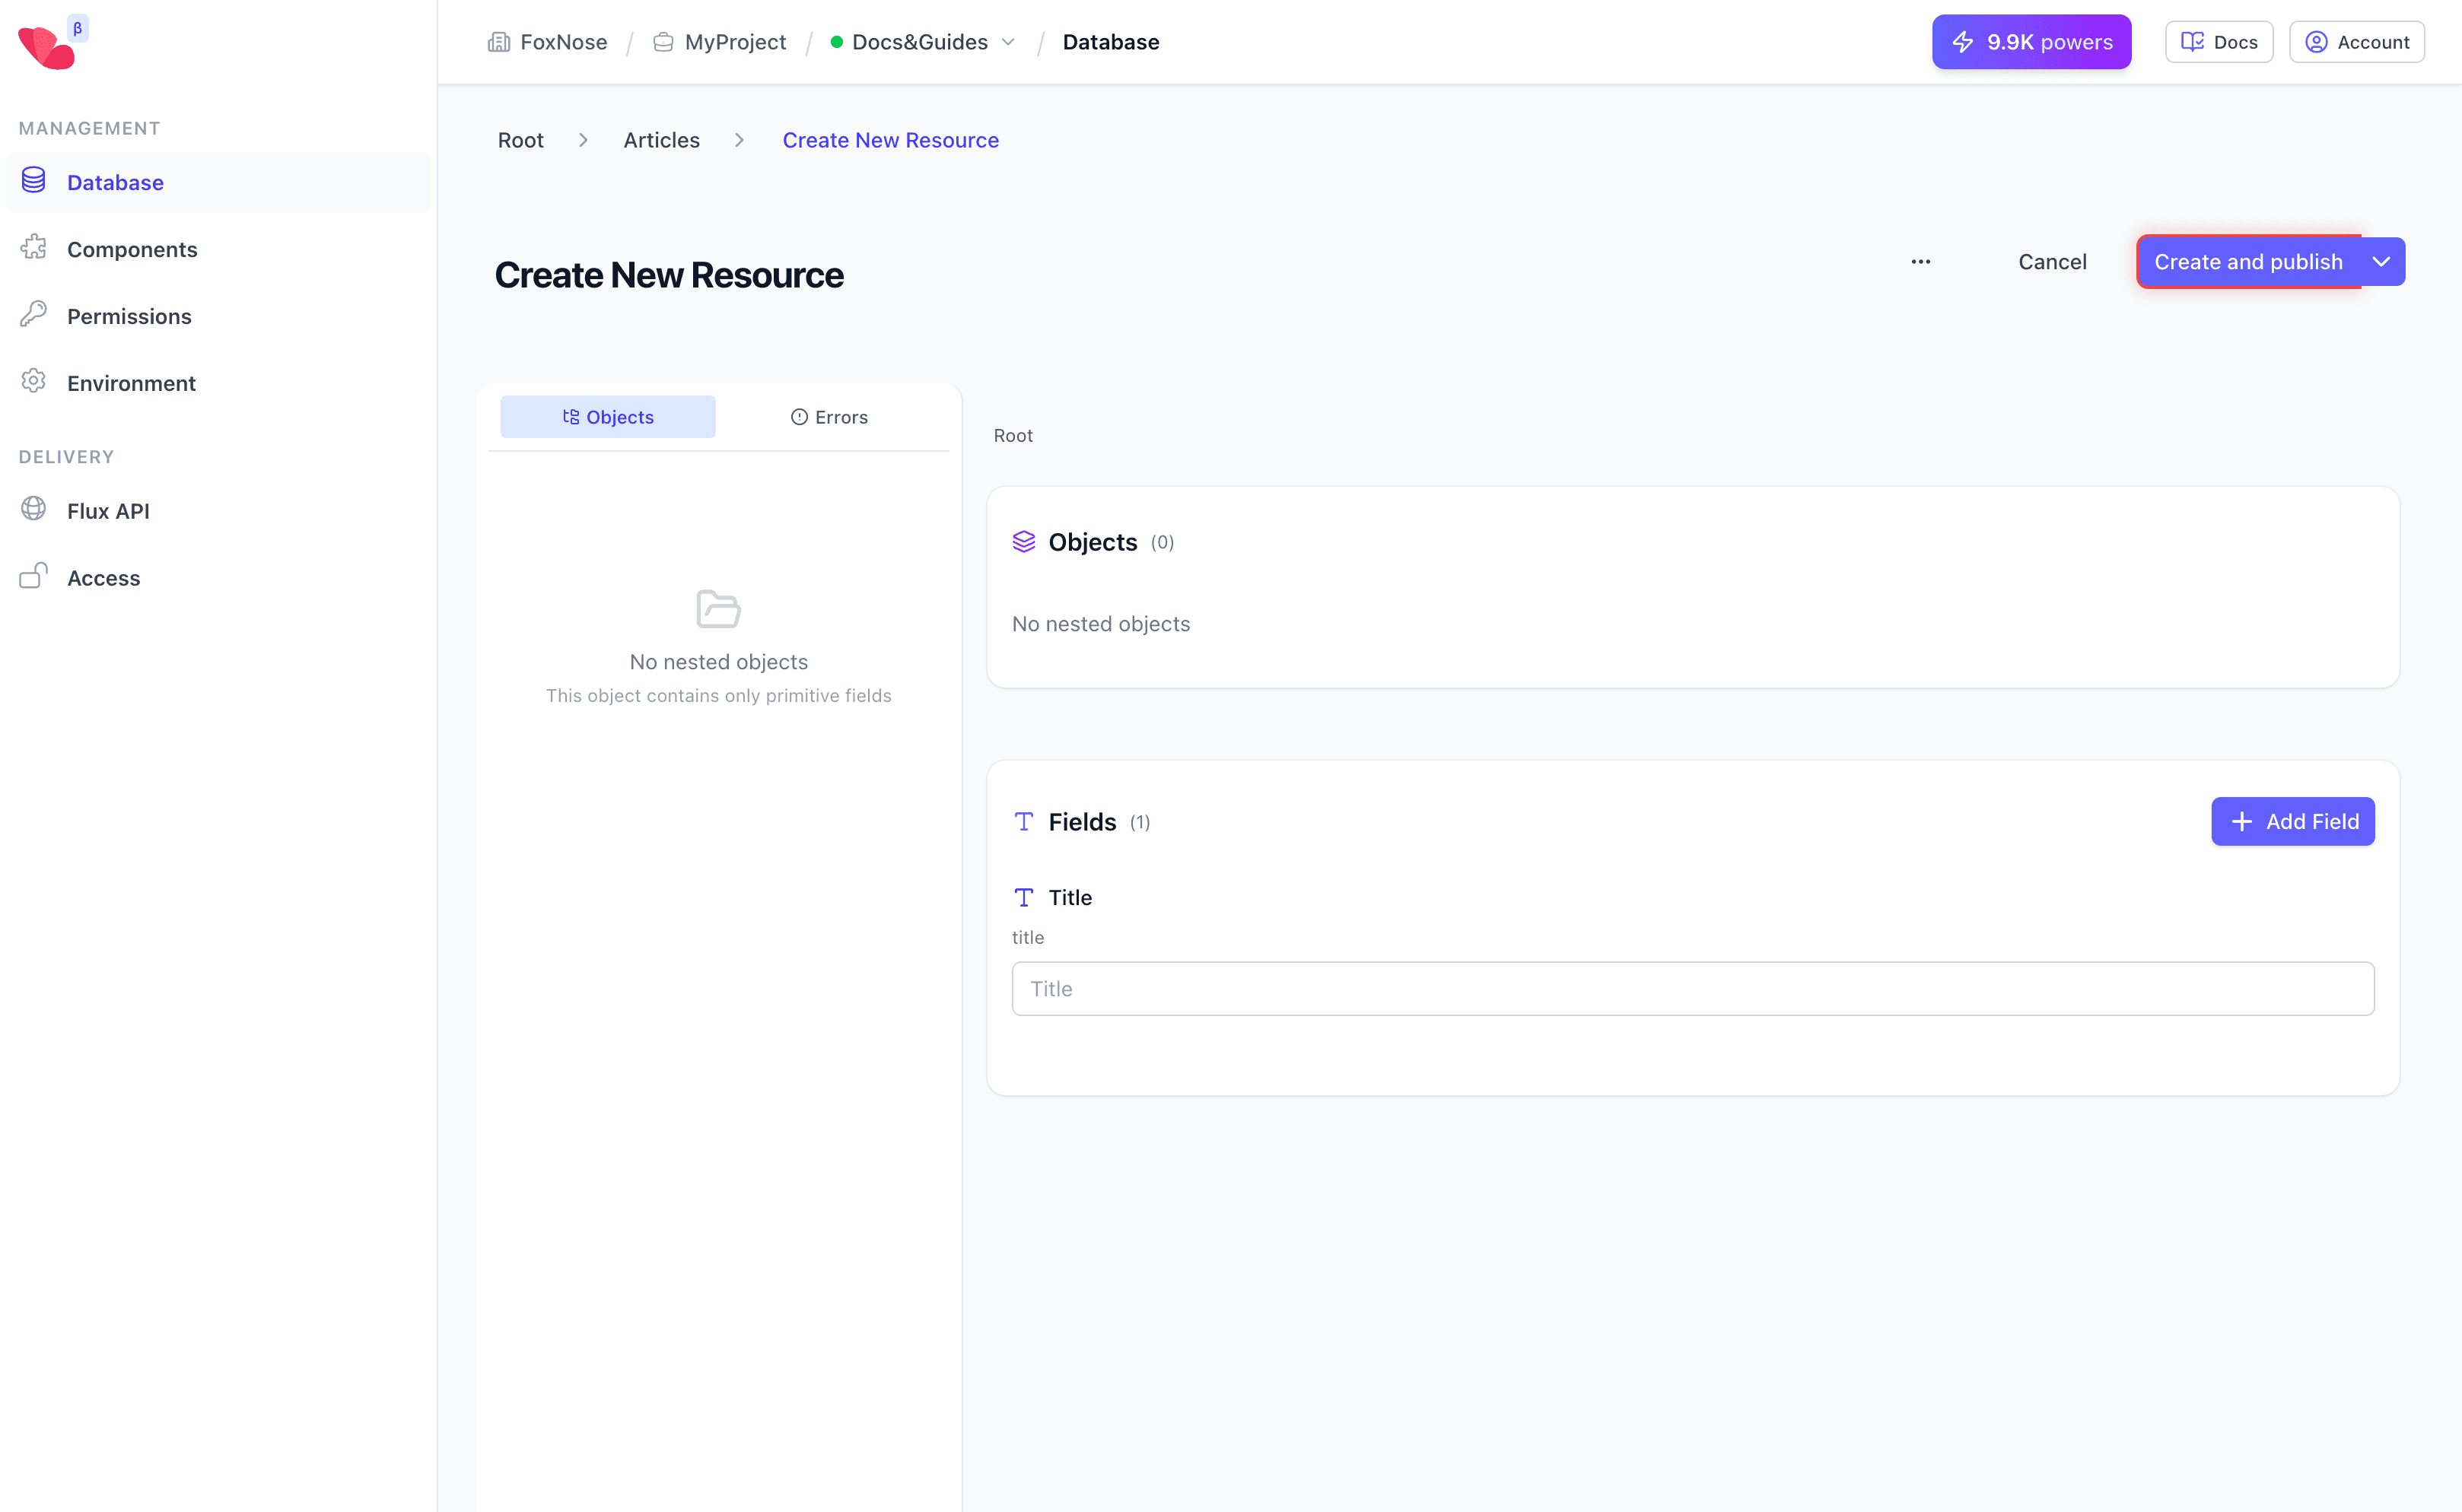The width and height of the screenshot is (2462, 1512).
Task: Click chevron between Articles and Create New Resource
Action: (740, 140)
